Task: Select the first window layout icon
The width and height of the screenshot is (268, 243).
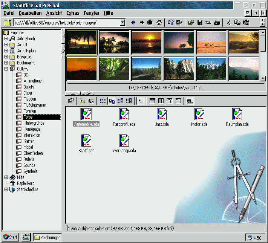Action: [152, 101]
